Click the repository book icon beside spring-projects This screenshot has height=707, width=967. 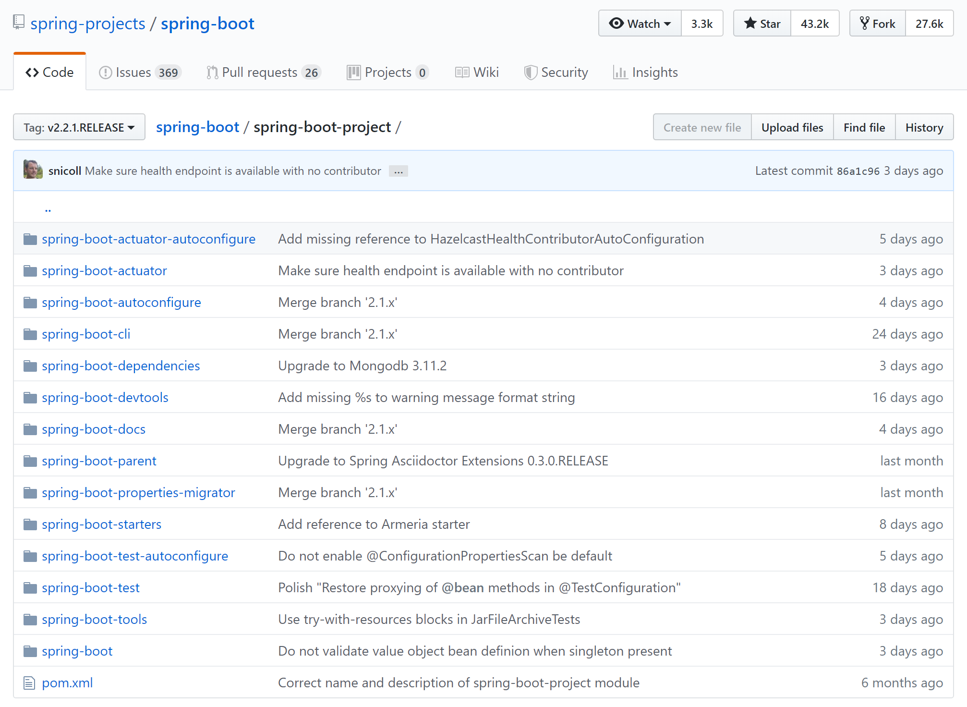click(19, 23)
